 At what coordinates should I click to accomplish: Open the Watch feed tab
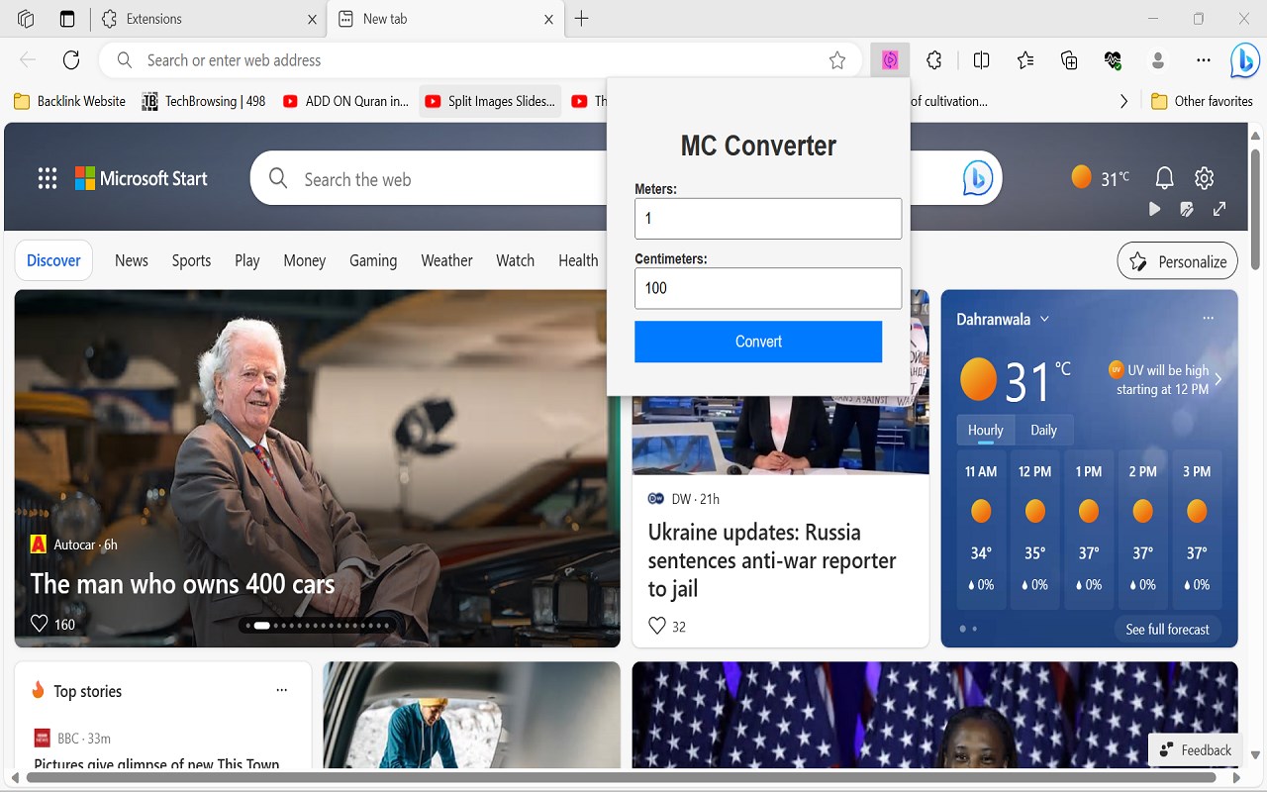click(x=516, y=260)
